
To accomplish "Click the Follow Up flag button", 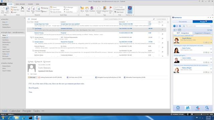I will 111,10.
